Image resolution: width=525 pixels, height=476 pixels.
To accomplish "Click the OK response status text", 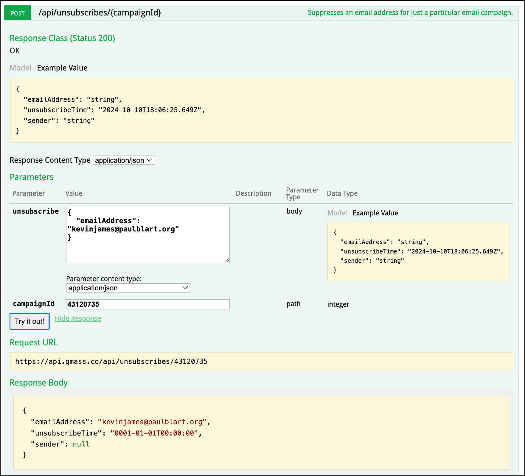I will tap(15, 51).
